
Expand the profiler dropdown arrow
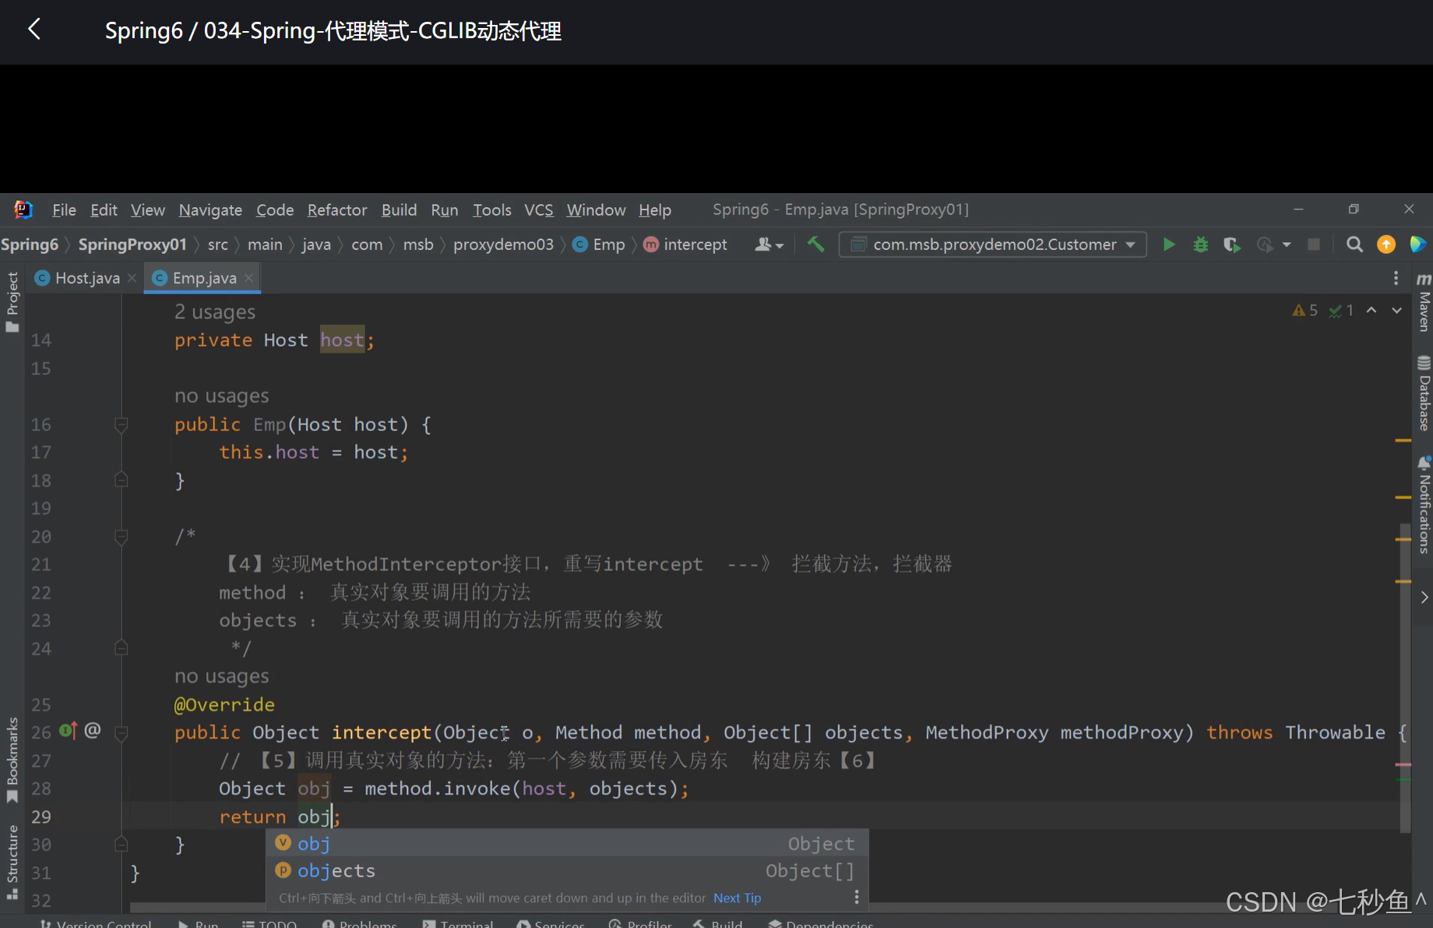click(1287, 244)
